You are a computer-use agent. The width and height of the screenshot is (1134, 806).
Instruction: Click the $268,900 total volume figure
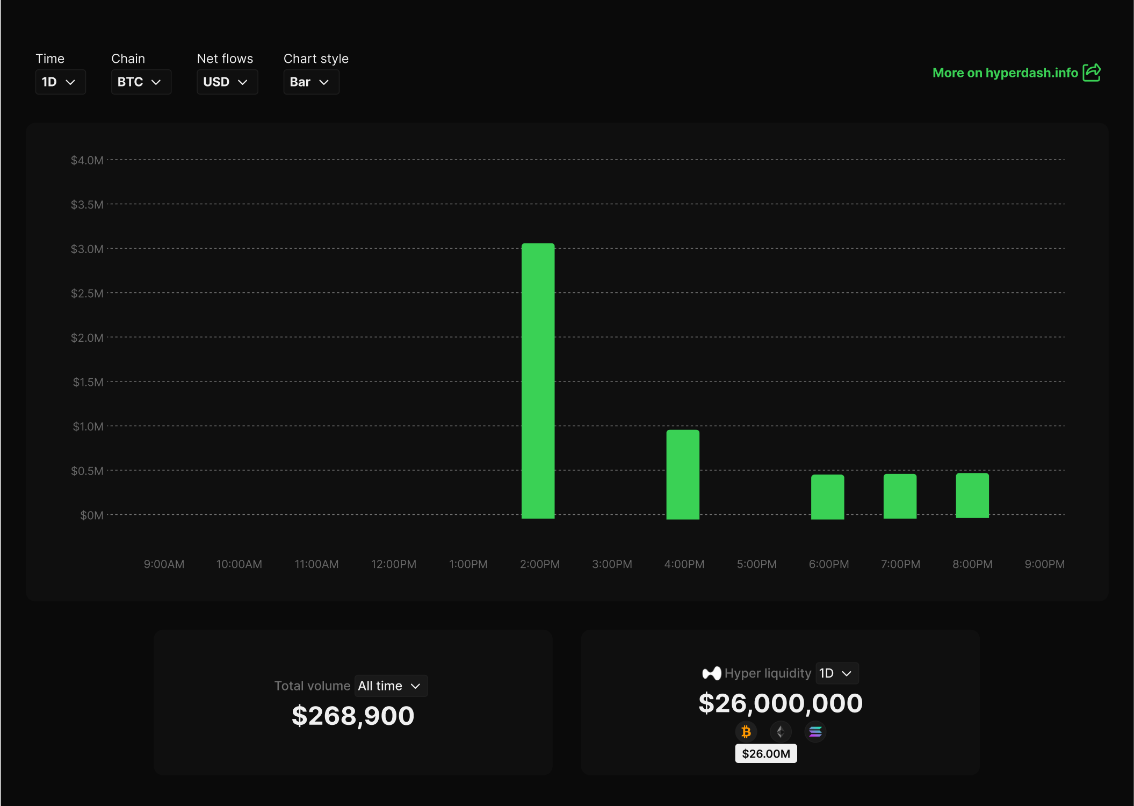[x=352, y=715]
